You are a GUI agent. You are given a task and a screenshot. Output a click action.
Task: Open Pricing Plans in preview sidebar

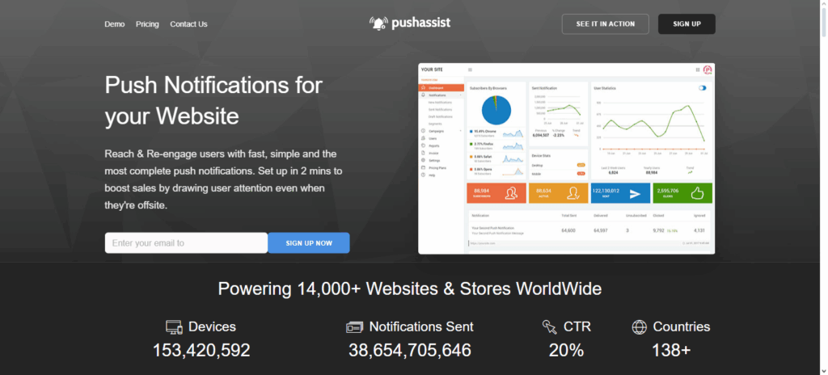pyautogui.click(x=437, y=167)
